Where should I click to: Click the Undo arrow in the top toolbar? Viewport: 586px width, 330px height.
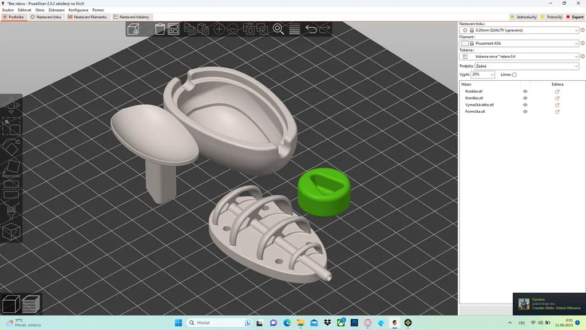311,29
